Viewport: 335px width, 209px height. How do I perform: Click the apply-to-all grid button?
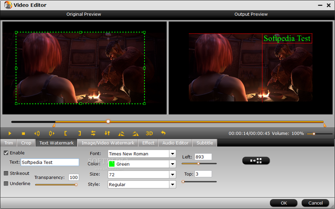click(x=256, y=161)
